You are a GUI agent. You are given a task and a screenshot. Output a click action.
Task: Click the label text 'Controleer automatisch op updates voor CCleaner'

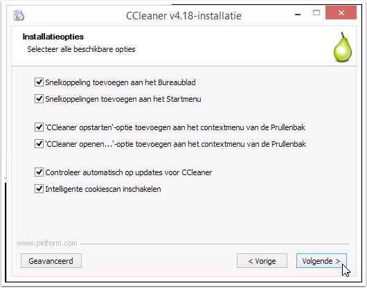click(x=129, y=172)
